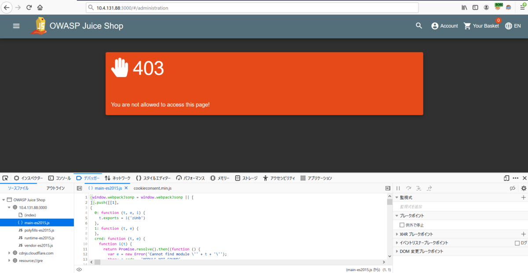Viewport: 528px width, 273px height.
Task: Expand the XHR ブレークポイント section
Action: 396,234
